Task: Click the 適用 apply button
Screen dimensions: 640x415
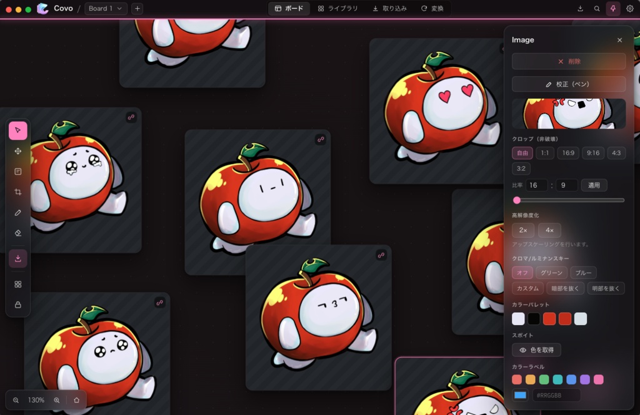Action: point(594,185)
